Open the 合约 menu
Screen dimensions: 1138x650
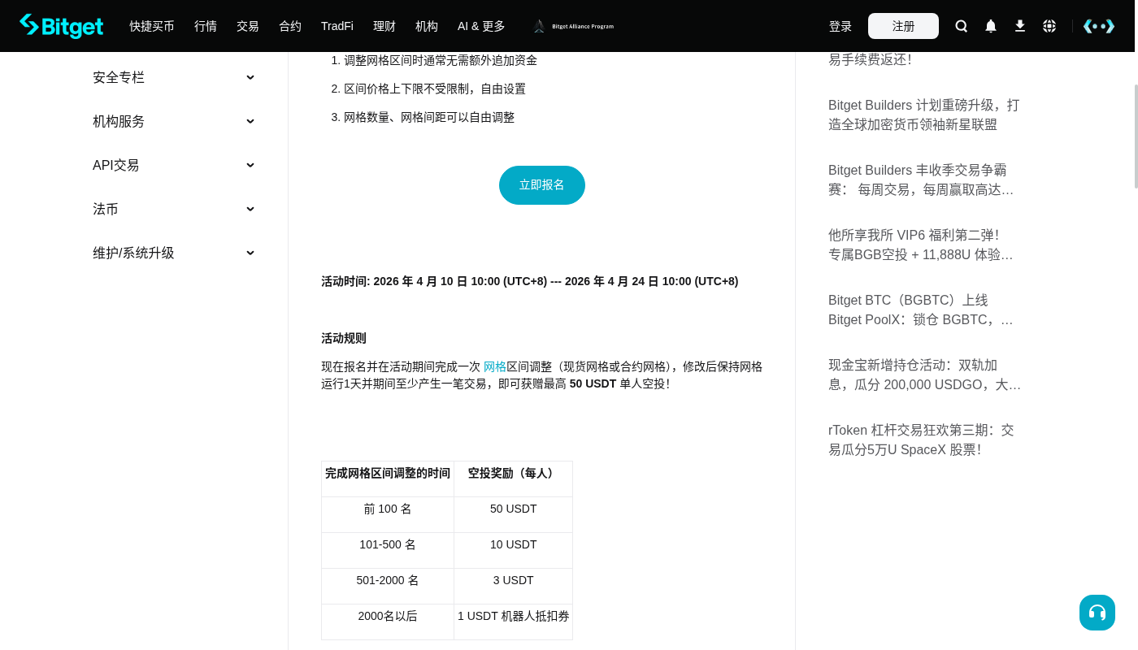[290, 26]
